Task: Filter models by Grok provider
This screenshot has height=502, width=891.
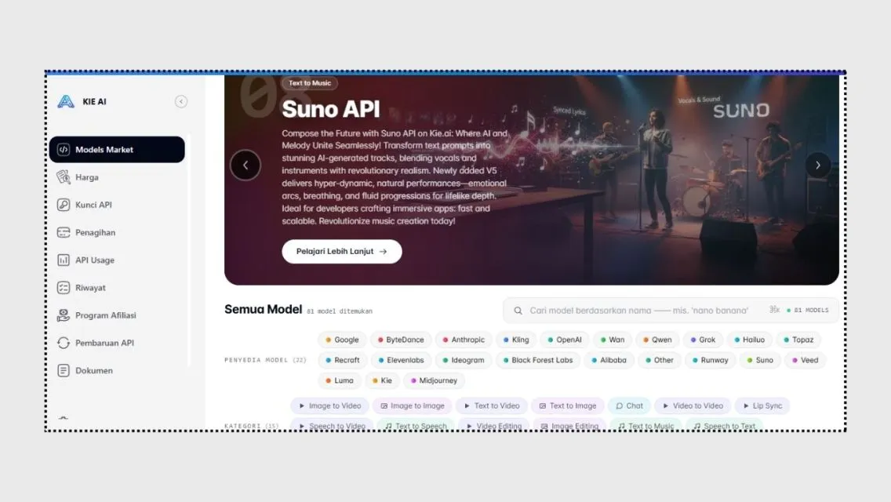Action: (703, 340)
